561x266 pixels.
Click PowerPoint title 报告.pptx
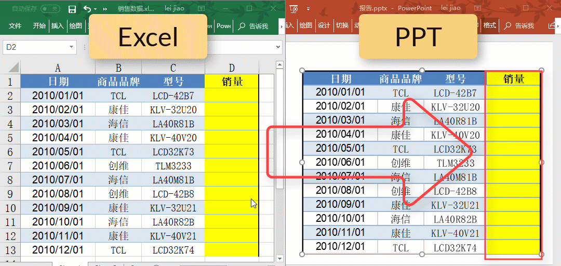[x=373, y=8]
